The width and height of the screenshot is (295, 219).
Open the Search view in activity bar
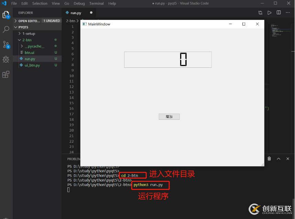click(6, 29)
